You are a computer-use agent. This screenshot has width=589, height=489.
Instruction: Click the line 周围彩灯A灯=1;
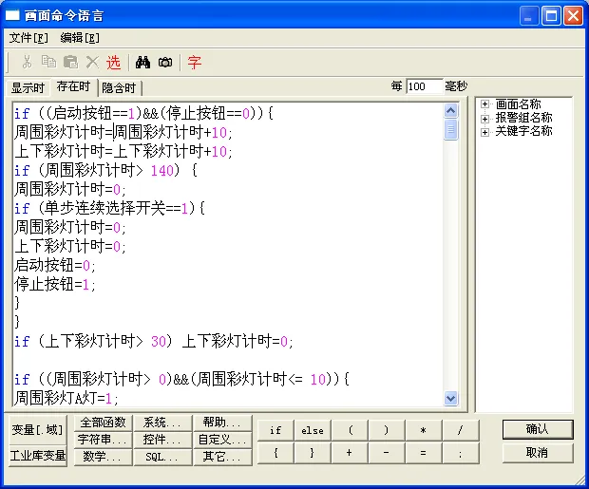click(66, 398)
